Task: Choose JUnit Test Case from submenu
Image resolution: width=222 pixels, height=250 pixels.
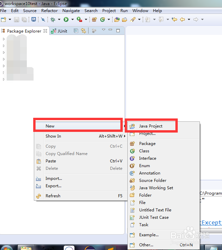Action: [164, 217]
